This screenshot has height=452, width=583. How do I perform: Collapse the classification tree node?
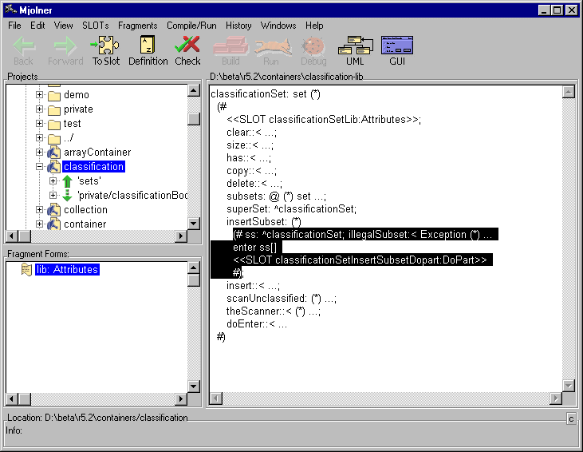point(39,167)
